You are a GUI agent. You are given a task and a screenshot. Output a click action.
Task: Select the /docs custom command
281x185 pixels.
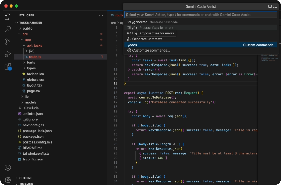[201, 45]
